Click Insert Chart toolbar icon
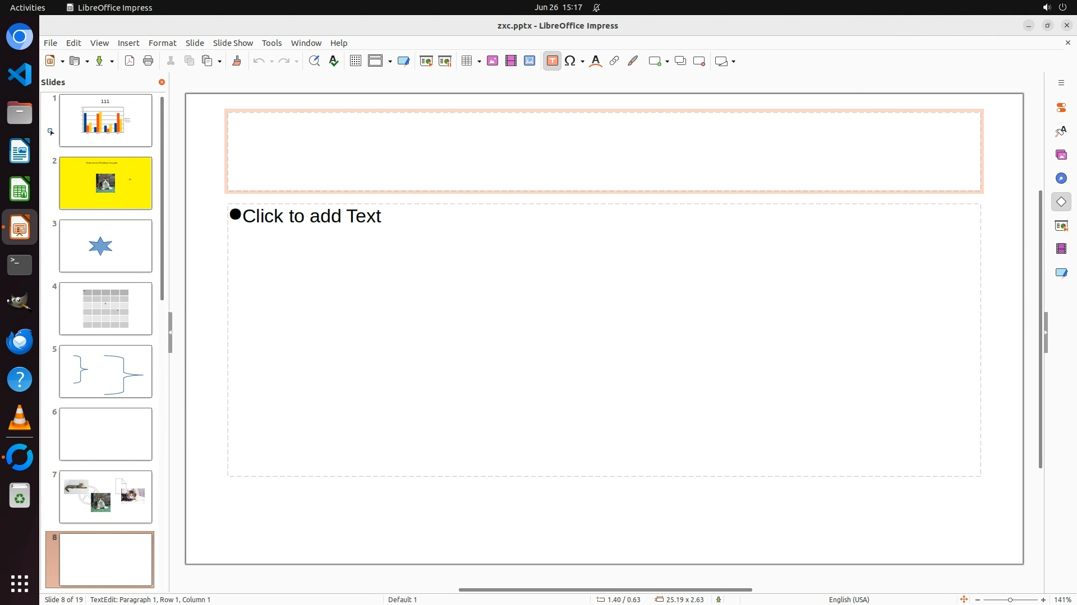This screenshot has width=1077, height=605. tap(530, 61)
